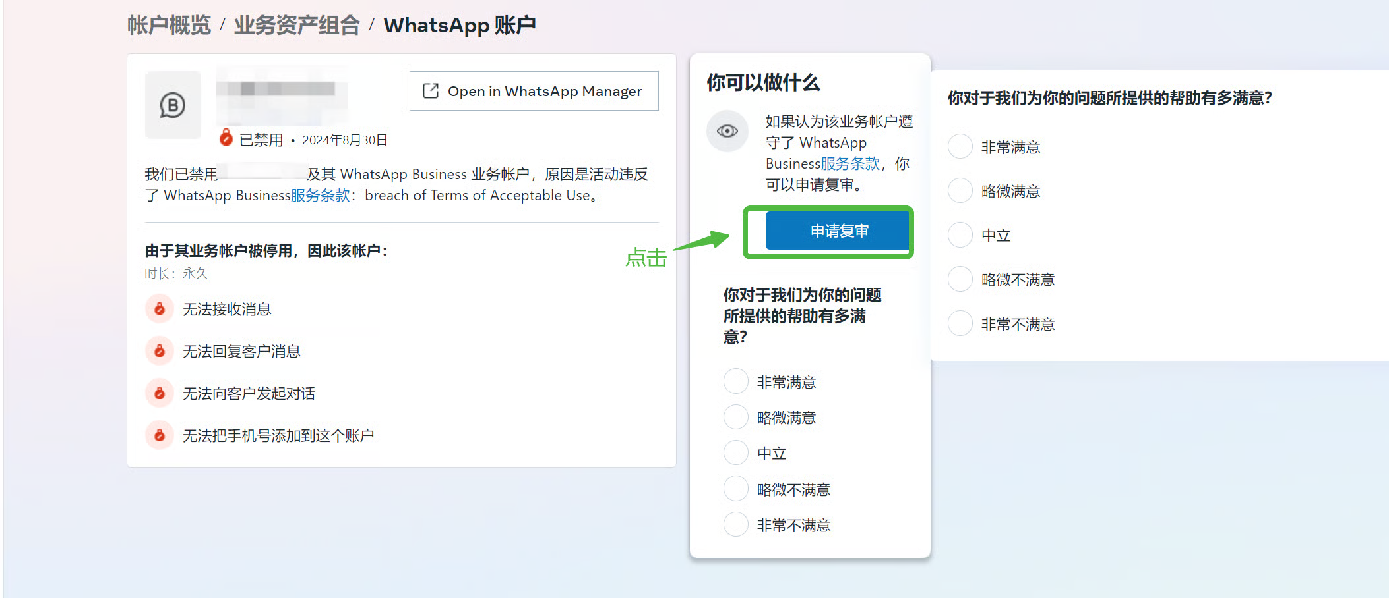This screenshot has width=1389, height=598.
Task: Click the restriction icon next to 无法向客户发起对话
Action: coord(160,393)
